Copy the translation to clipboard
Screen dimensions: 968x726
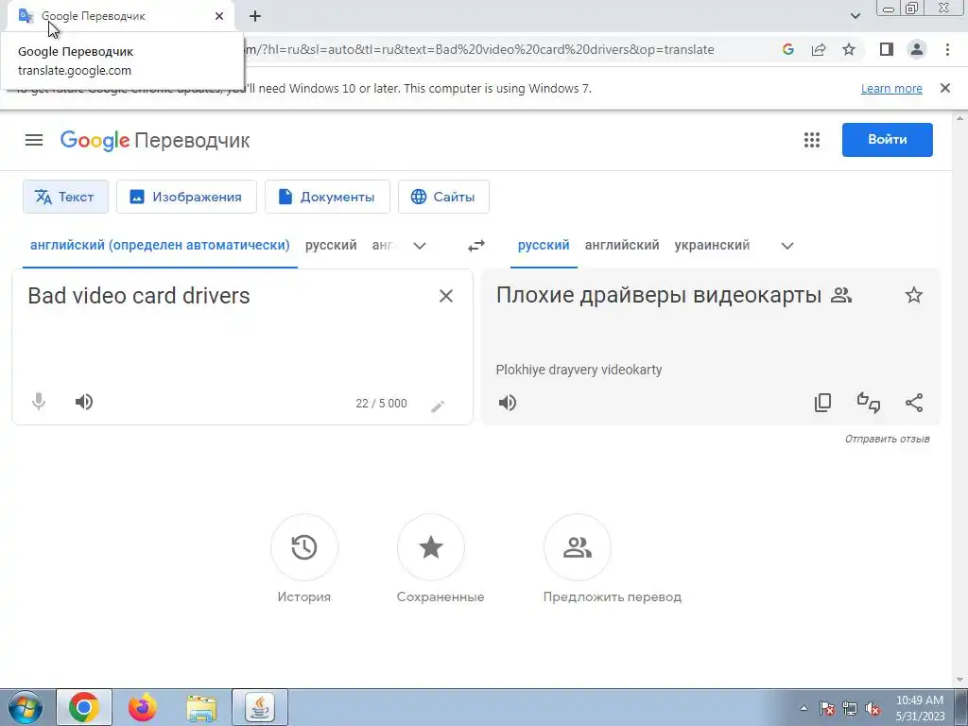pos(823,403)
